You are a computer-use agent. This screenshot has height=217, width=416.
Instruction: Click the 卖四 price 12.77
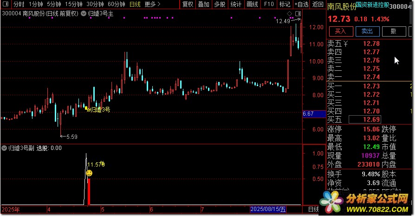coord(371,52)
